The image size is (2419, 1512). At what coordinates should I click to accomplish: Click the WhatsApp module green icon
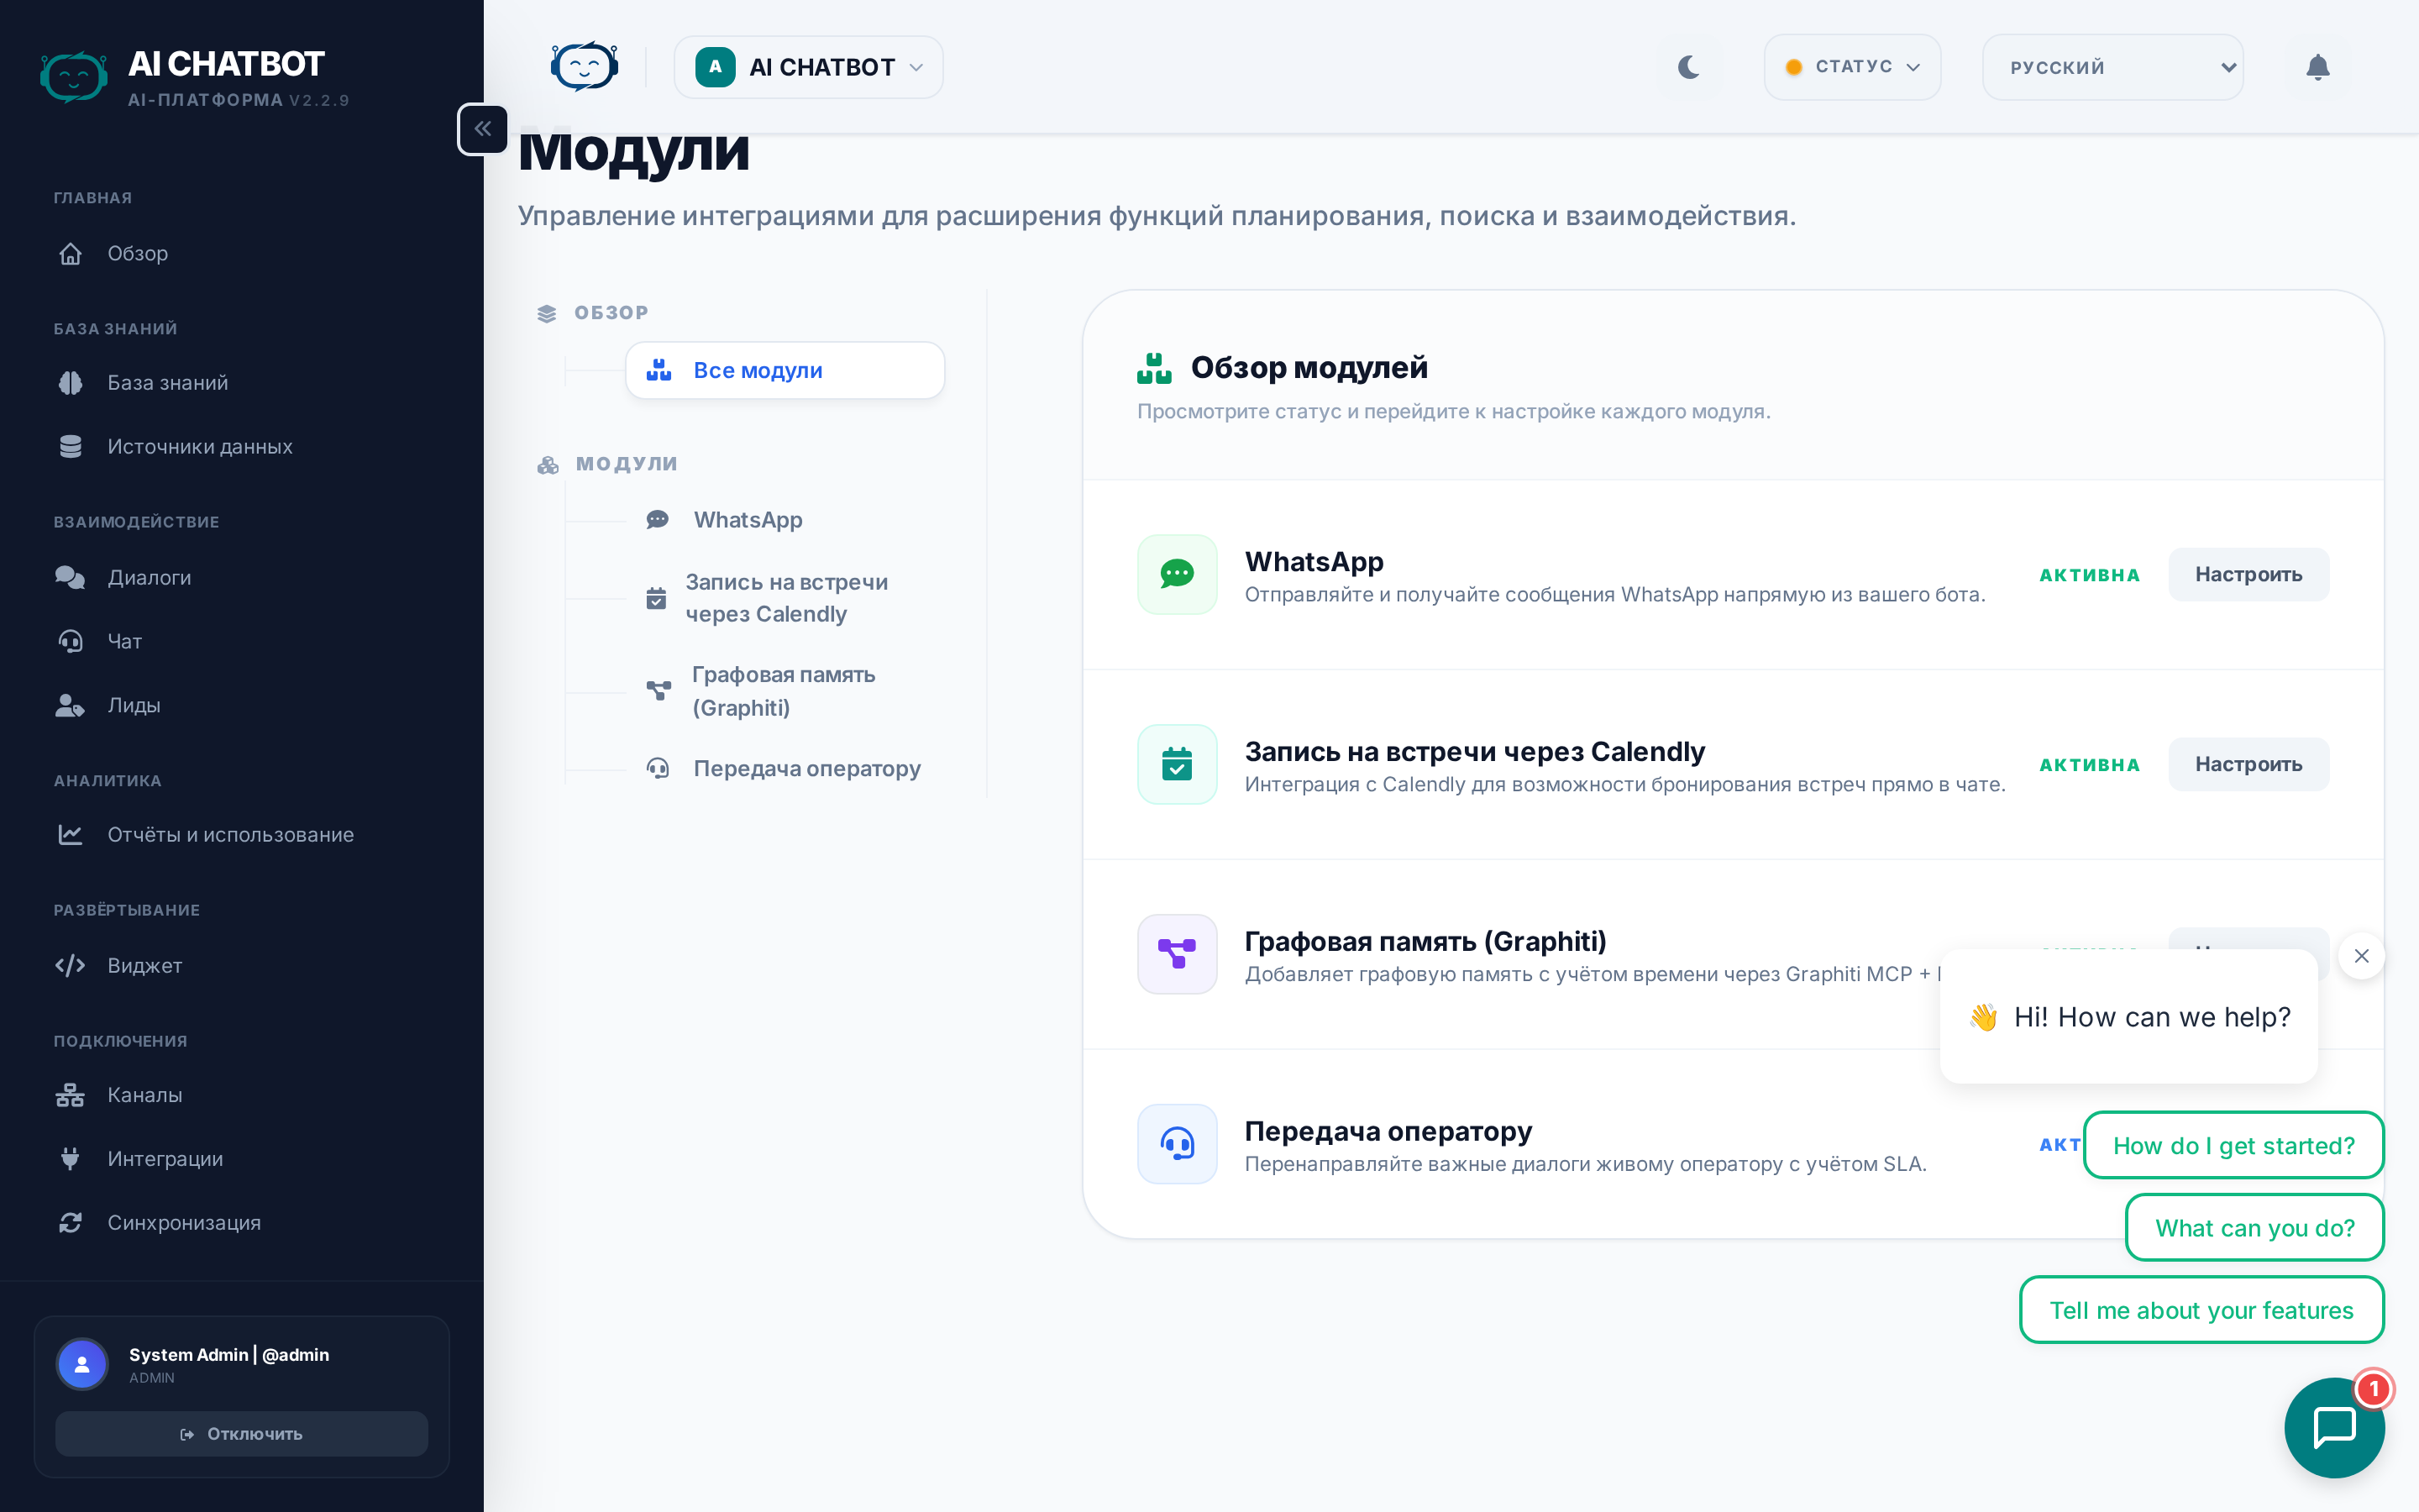(x=1177, y=574)
